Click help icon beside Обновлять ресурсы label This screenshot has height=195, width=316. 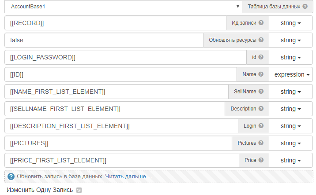pos(261,40)
